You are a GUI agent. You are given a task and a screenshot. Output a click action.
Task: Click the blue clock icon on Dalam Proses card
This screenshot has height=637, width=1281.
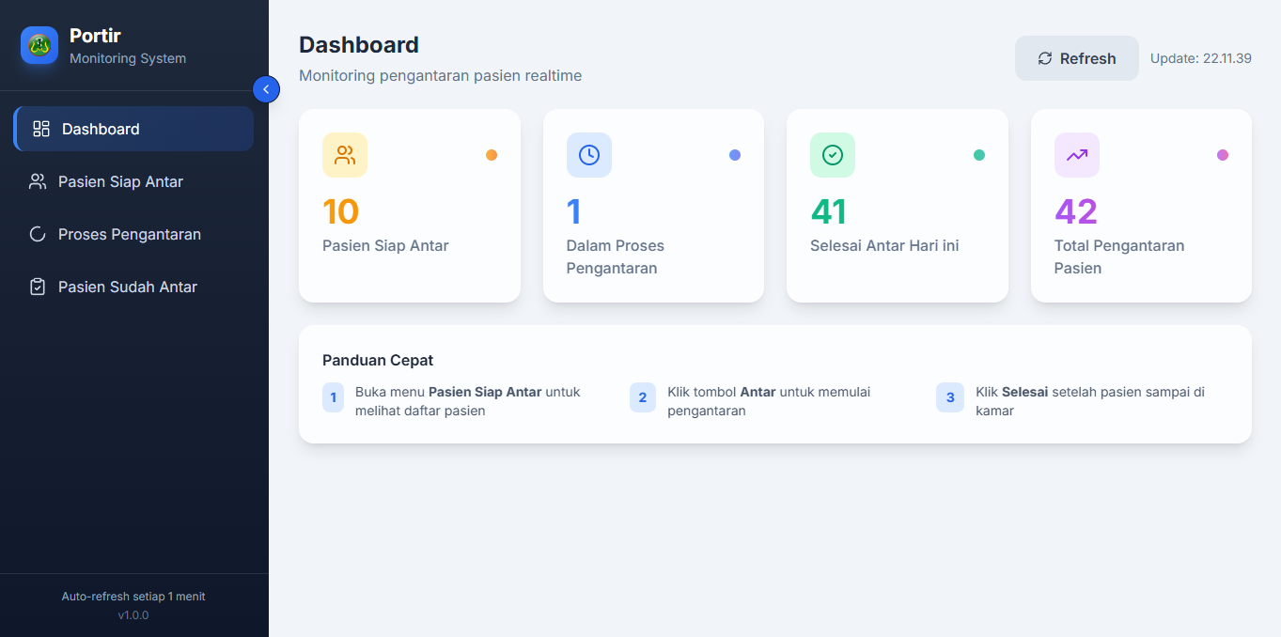589,155
